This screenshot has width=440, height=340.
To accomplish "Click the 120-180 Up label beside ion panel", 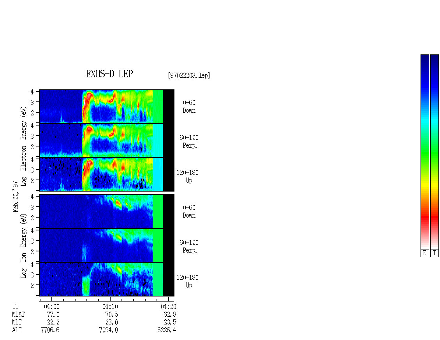I will click(187, 281).
